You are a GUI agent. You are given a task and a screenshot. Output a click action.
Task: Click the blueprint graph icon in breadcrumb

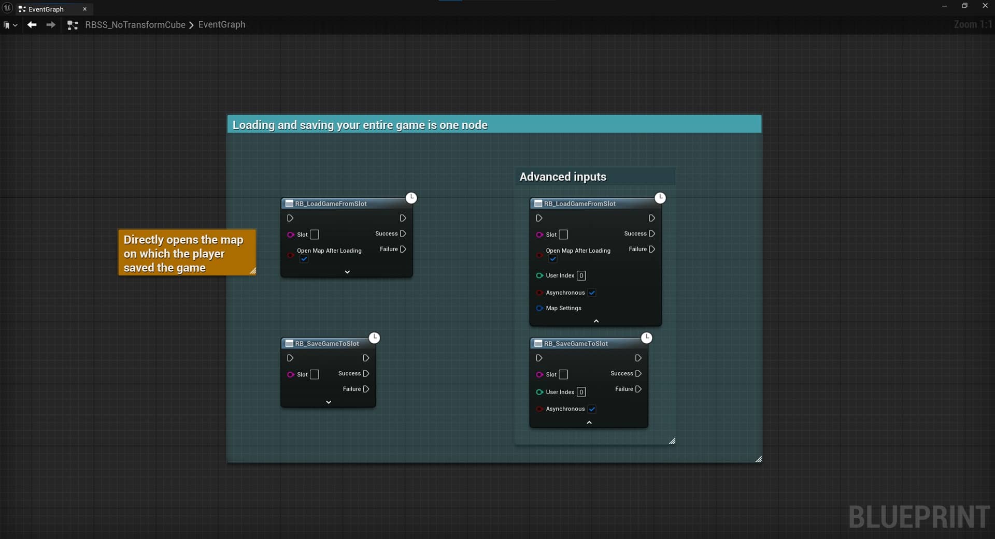[73, 25]
